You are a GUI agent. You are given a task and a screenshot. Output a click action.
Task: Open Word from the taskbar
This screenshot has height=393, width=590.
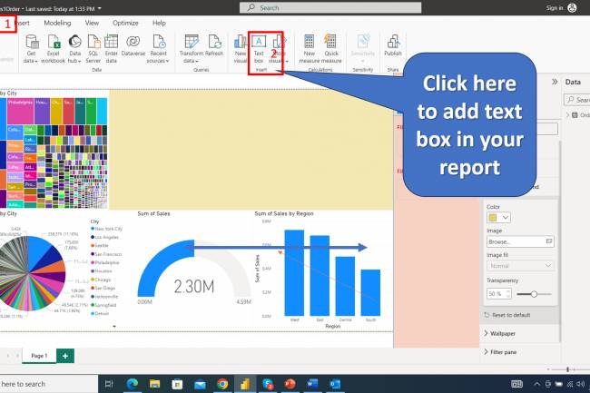(x=312, y=384)
